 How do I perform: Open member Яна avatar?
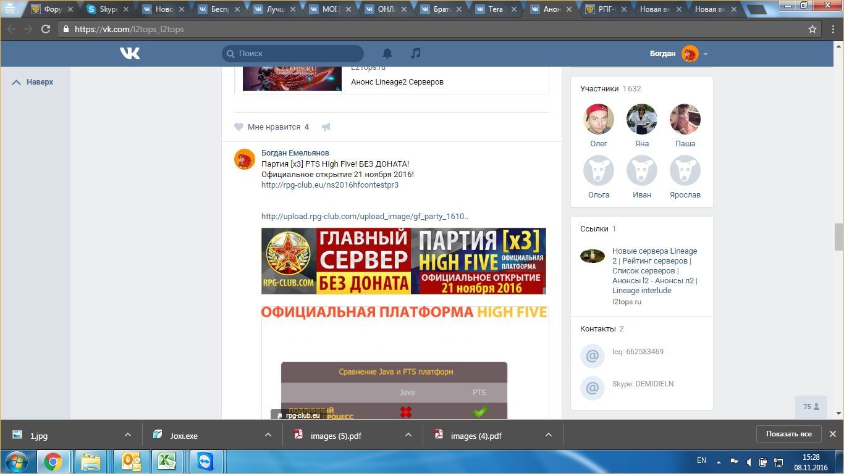[642, 119]
